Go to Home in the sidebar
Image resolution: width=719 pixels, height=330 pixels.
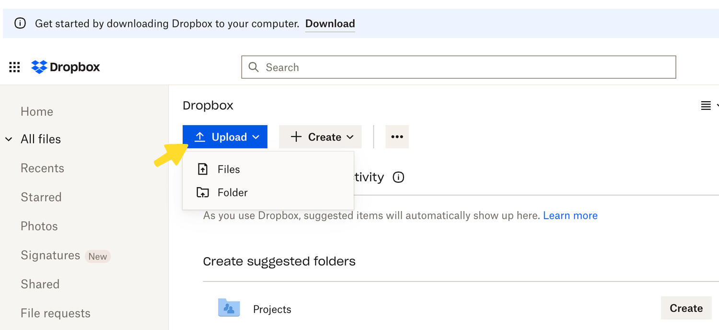point(37,112)
